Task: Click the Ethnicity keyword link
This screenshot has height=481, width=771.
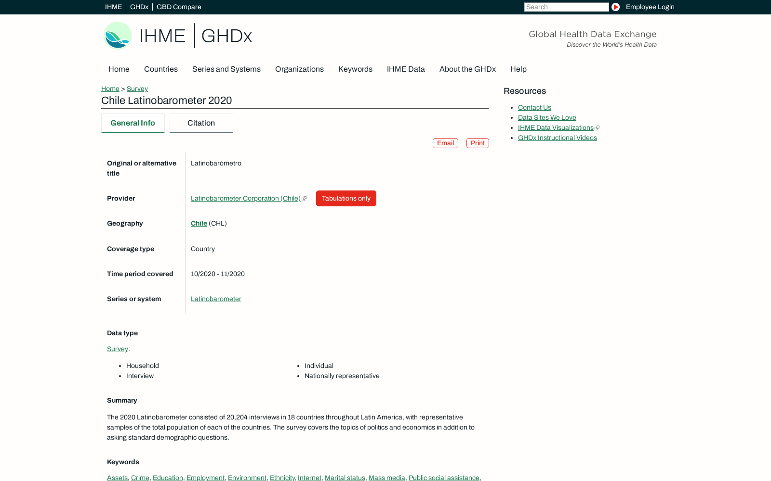Action: pyautogui.click(x=282, y=478)
